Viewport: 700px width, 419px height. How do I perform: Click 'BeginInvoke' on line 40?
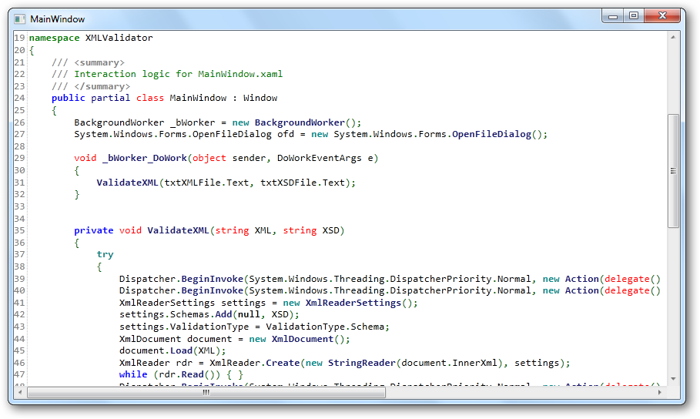pos(212,291)
